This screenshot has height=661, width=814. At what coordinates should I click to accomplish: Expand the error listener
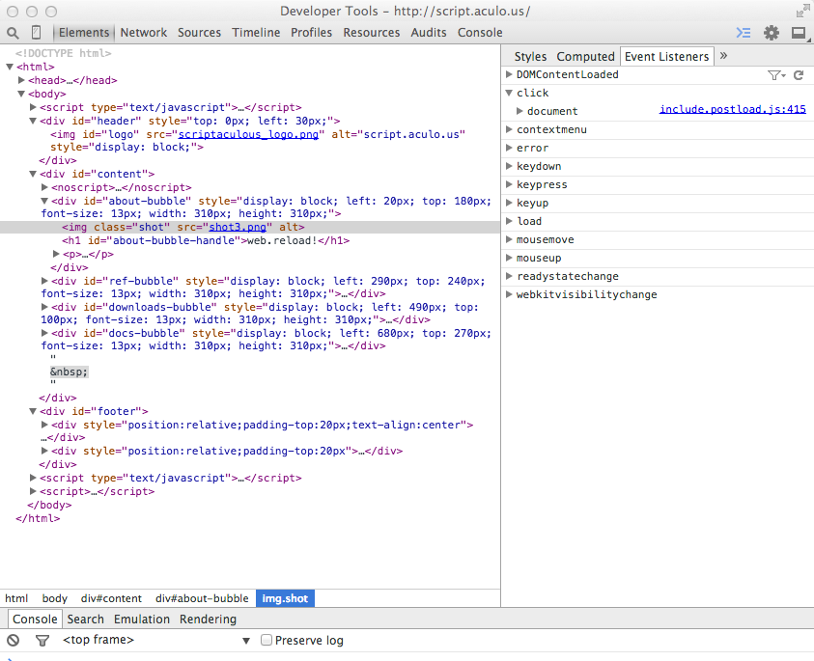509,148
